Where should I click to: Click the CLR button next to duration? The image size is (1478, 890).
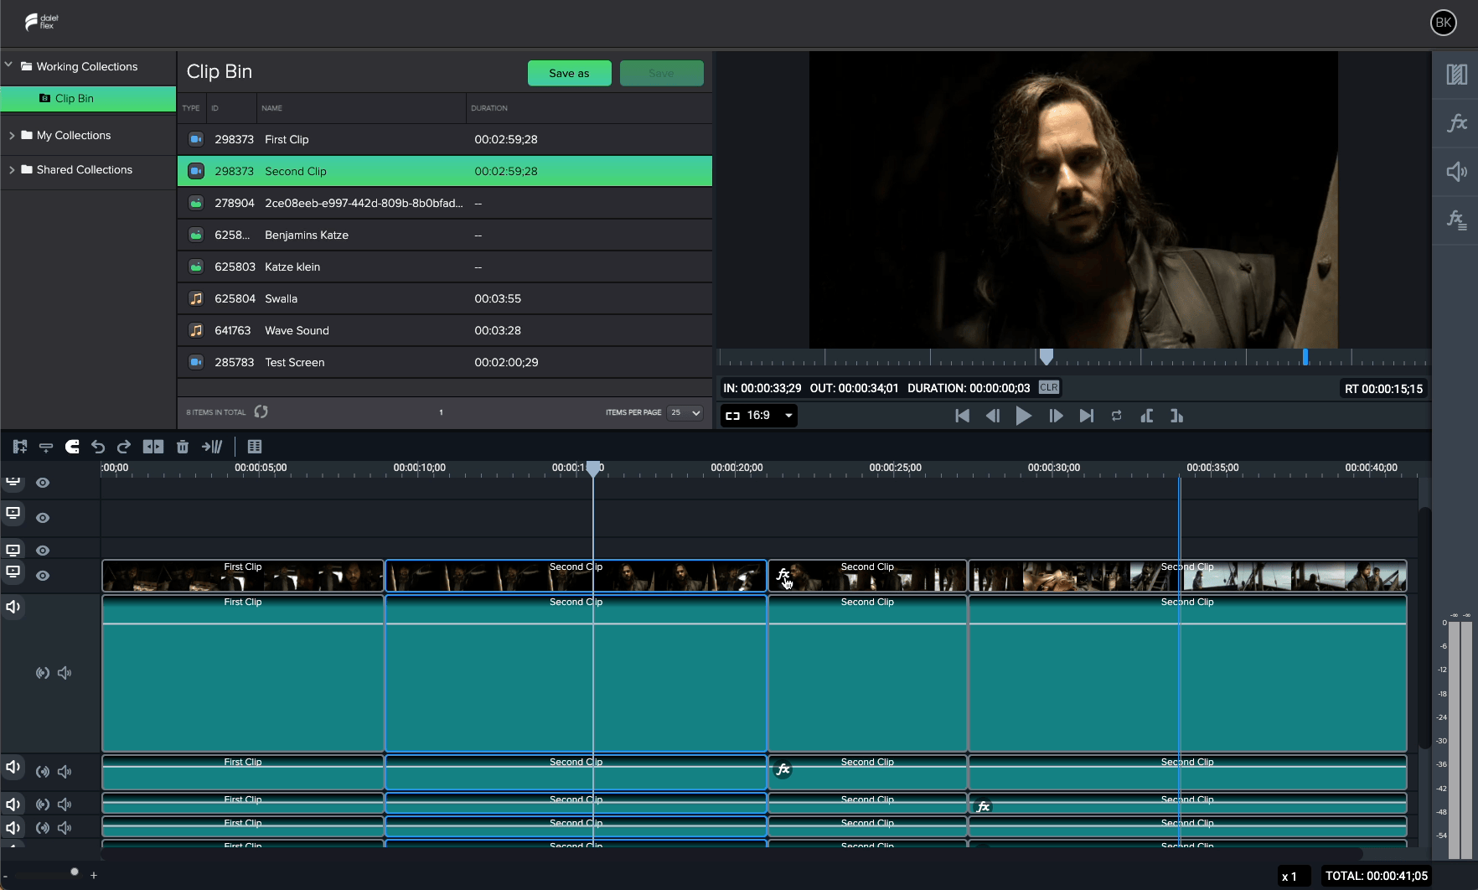pos(1049,388)
